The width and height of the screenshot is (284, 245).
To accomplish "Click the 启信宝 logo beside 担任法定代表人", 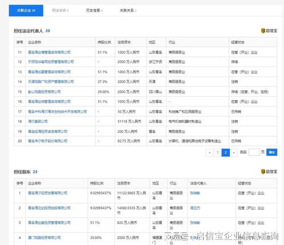I will [269, 31].
